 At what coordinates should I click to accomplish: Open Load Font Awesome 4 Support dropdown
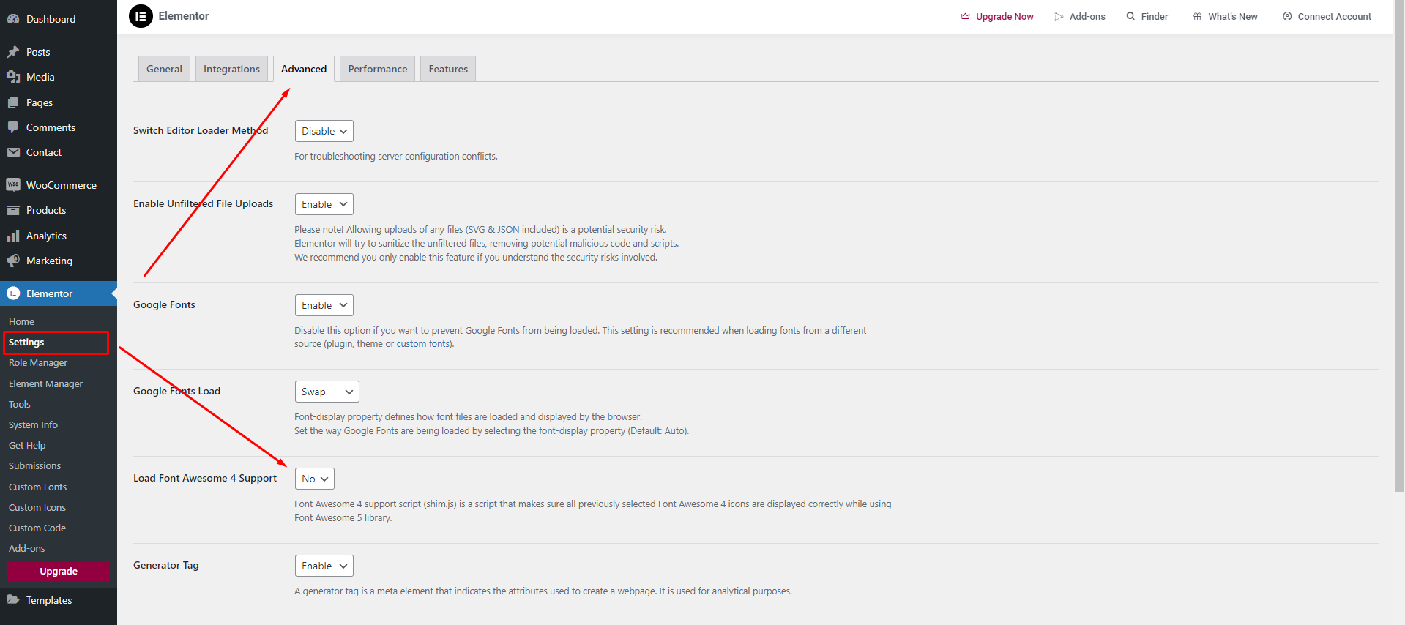tap(315, 479)
